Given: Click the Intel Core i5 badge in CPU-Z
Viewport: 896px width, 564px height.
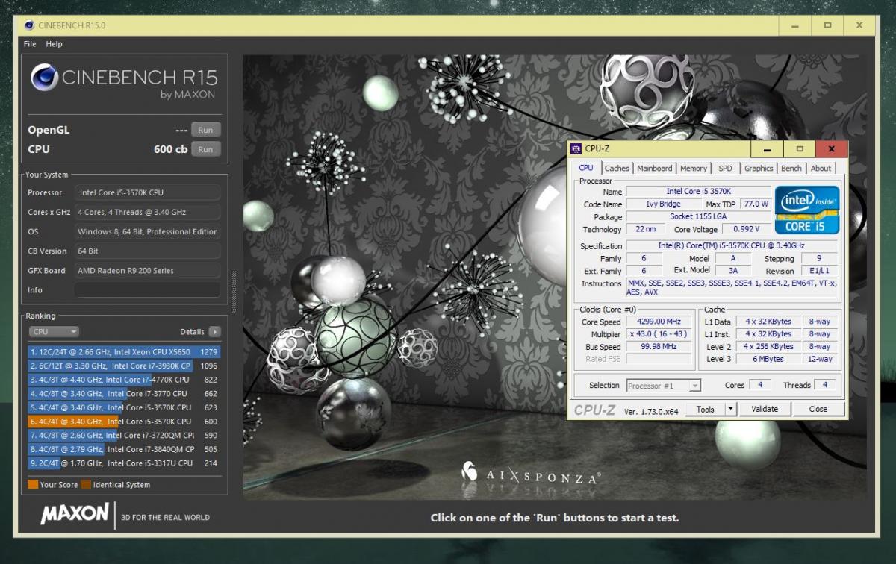Looking at the screenshot, I should (x=807, y=210).
